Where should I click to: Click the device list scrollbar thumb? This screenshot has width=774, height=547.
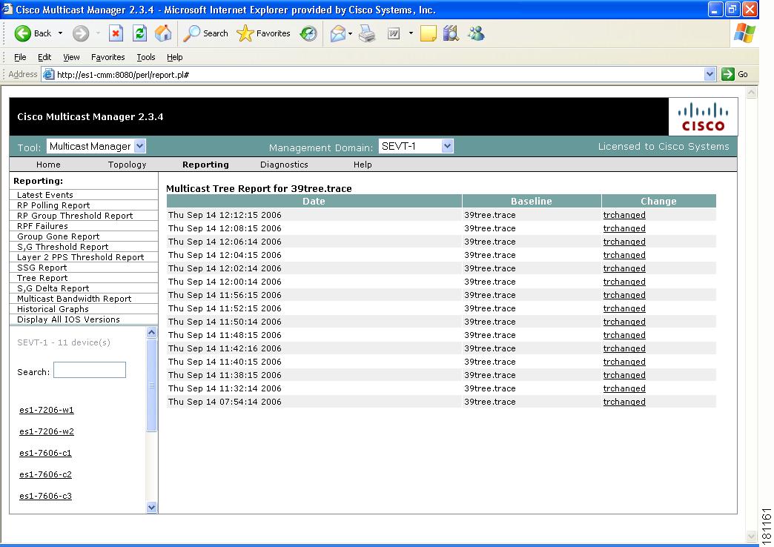(x=151, y=385)
